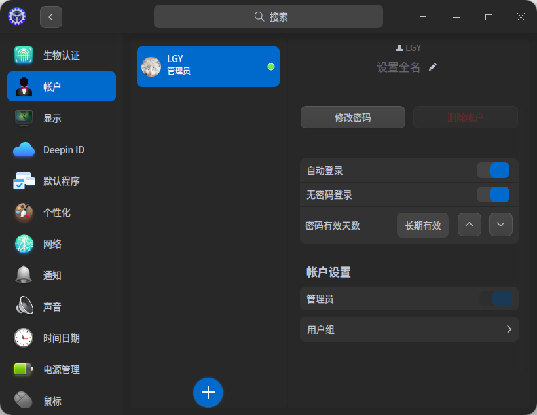Disable the 自动登录 auto-login switch

click(x=493, y=170)
